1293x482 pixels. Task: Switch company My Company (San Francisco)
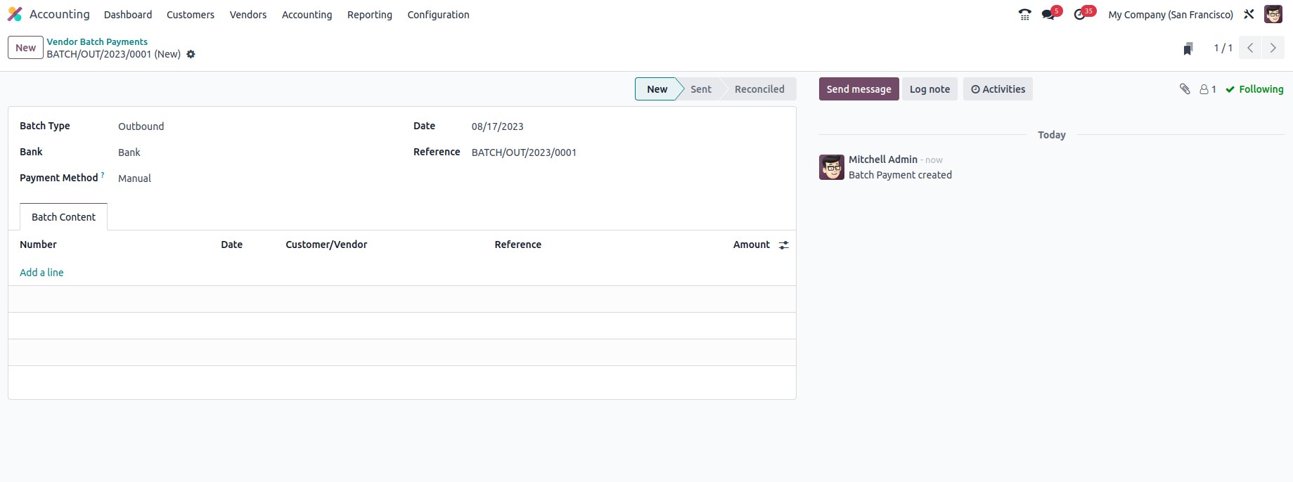tap(1171, 15)
